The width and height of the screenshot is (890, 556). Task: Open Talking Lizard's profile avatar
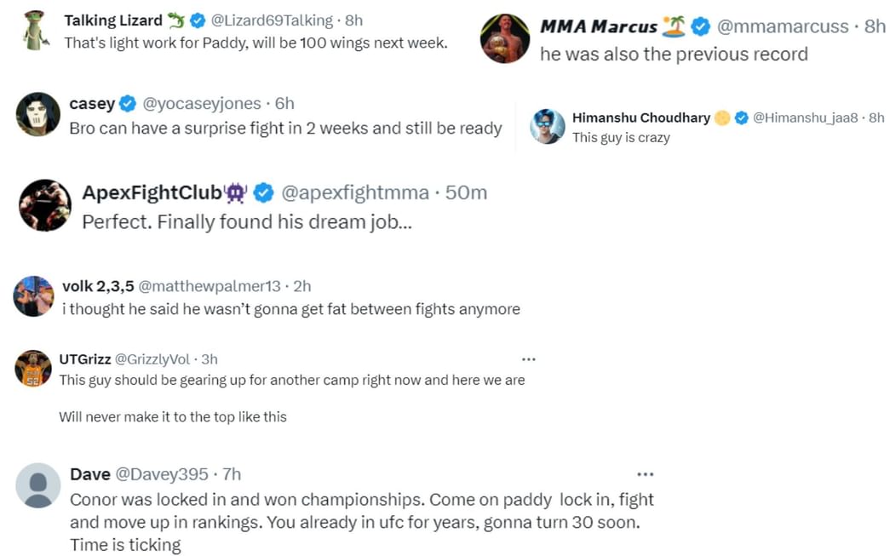(34, 30)
